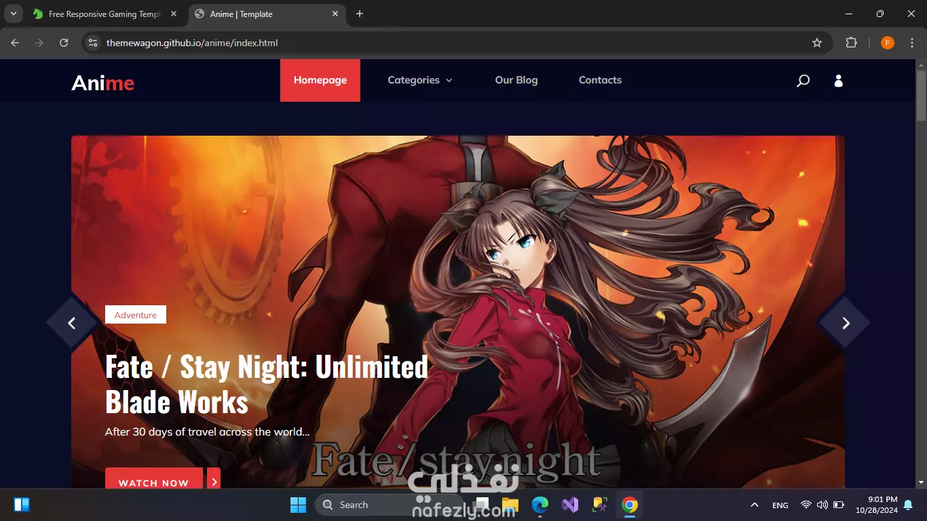Click the ENG language indicator
This screenshot has height=521, width=927.
click(x=780, y=505)
